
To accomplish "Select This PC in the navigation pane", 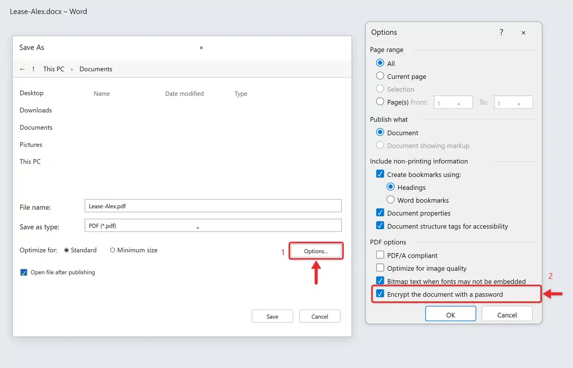I will [30, 162].
